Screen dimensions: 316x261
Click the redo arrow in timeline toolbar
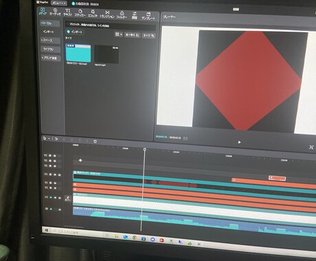click(x=64, y=139)
